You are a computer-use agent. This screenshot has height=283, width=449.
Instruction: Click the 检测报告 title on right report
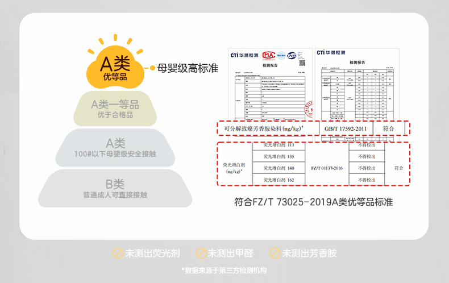(x=357, y=63)
